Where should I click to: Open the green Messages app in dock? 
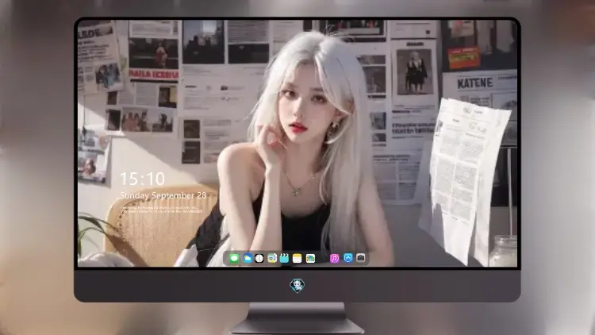coord(234,259)
